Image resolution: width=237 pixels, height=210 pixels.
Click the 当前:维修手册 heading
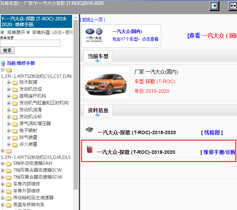click(21, 63)
